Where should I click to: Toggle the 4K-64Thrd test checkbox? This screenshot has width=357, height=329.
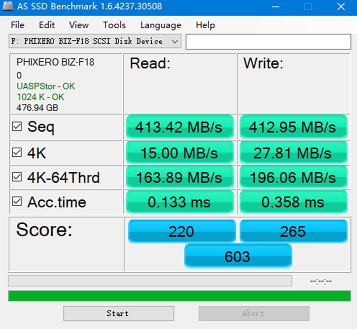point(17,177)
